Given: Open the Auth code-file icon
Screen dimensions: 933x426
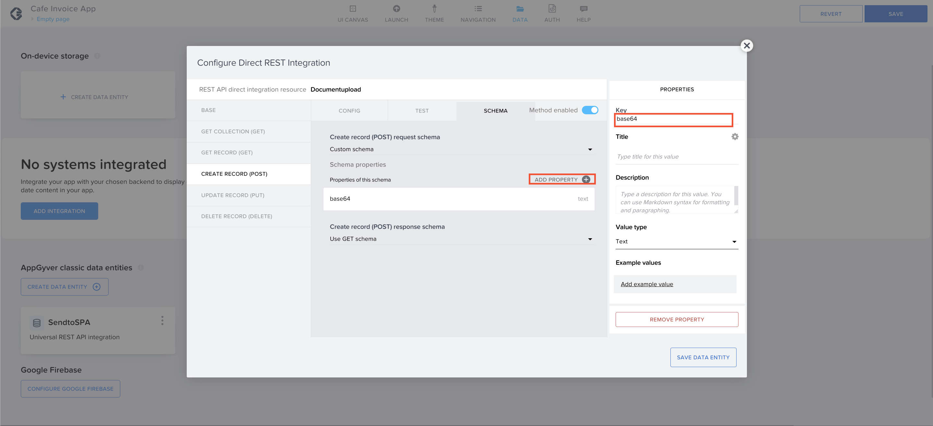Looking at the screenshot, I should [552, 9].
